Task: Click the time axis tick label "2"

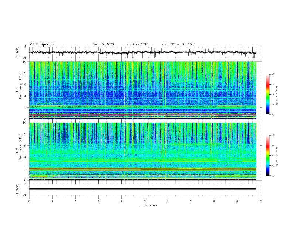Action: click(x=75, y=201)
